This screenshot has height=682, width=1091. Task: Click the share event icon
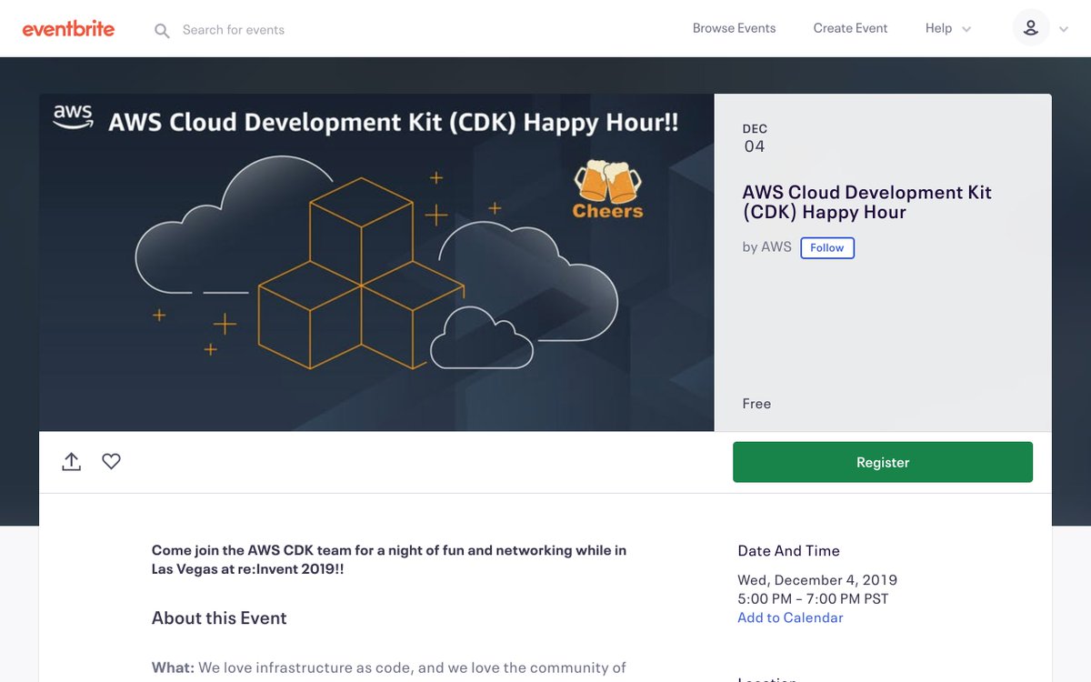coord(72,461)
